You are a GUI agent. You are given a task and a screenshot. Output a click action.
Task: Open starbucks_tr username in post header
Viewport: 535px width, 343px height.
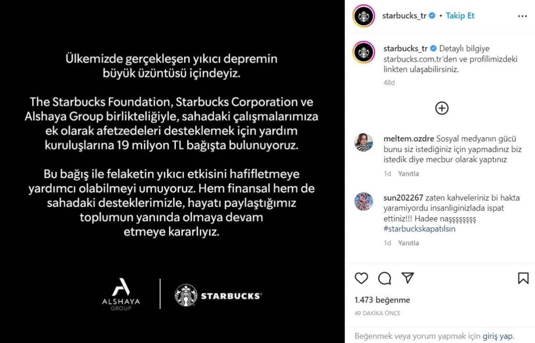pyautogui.click(x=404, y=16)
